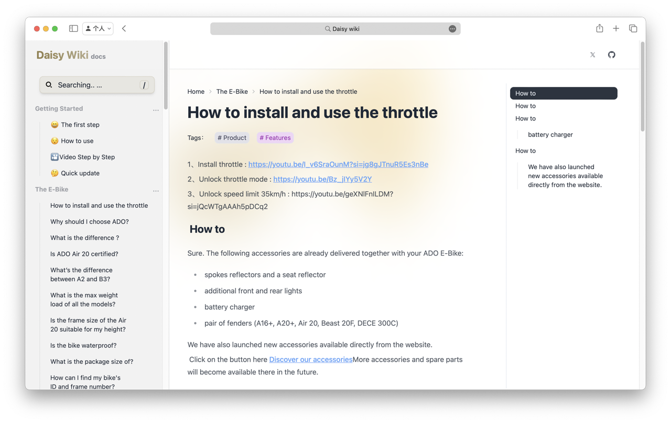The height and width of the screenshot is (423, 671).
Task: Click the spokes reflectors bullet item
Action: 265,275
